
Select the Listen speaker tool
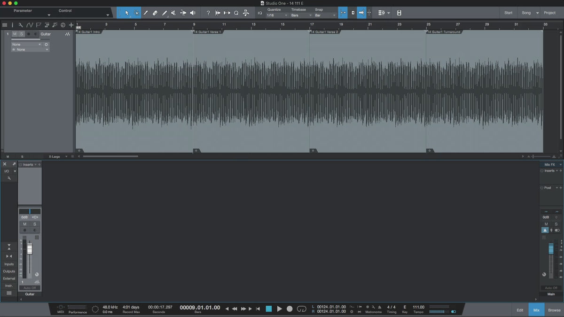(192, 13)
